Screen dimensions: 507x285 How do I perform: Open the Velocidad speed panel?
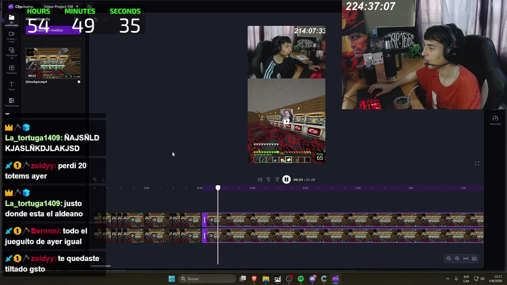(x=495, y=120)
